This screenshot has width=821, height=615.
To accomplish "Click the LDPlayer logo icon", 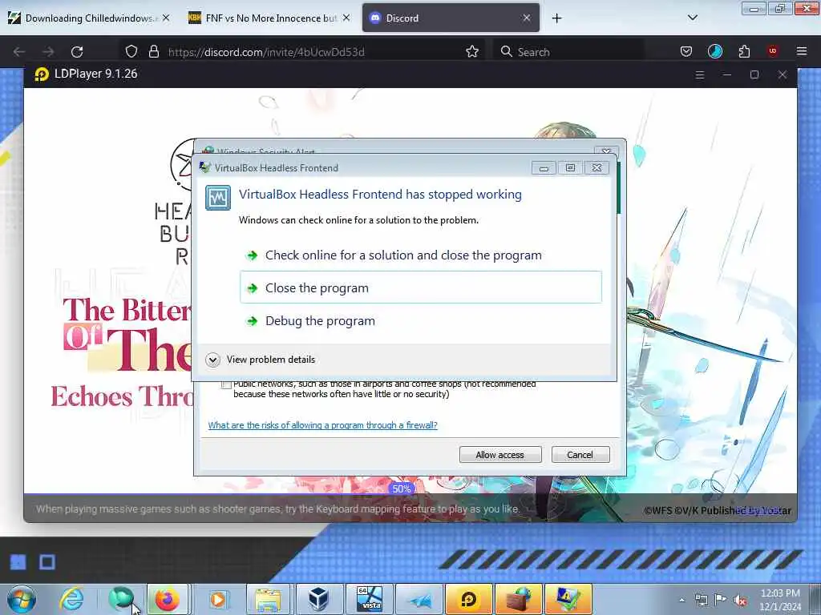I will pyautogui.click(x=42, y=74).
